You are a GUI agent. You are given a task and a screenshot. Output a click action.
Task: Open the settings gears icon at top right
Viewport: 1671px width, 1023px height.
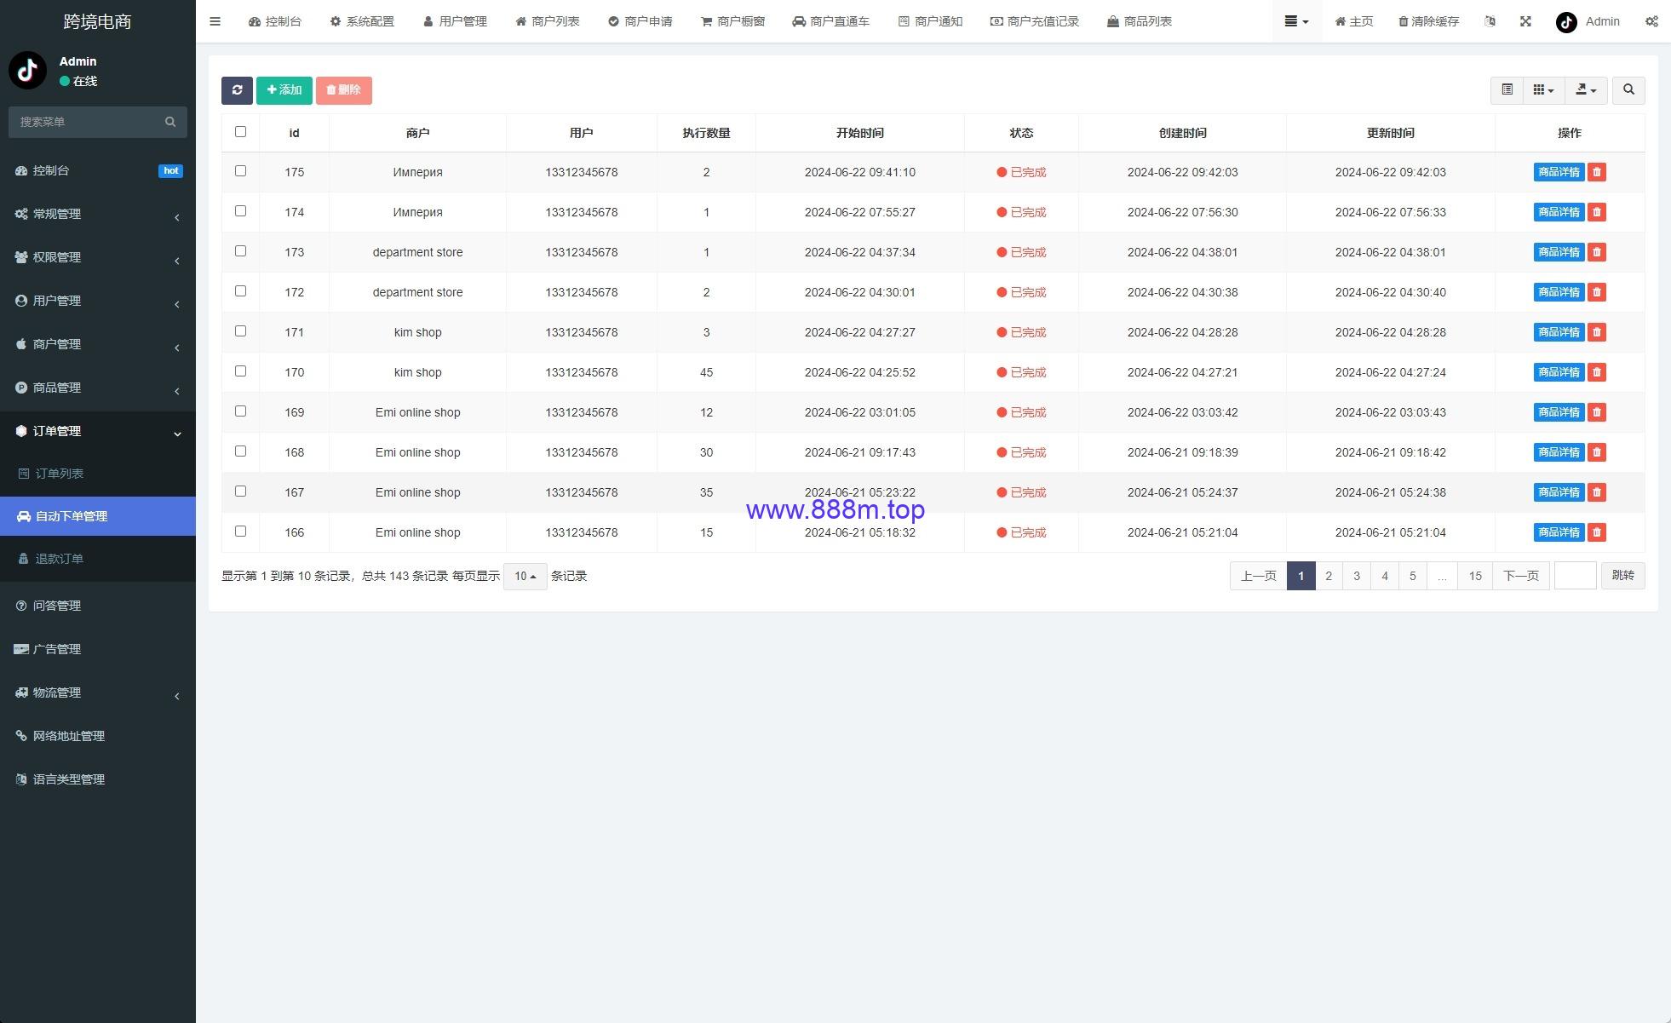point(1651,21)
